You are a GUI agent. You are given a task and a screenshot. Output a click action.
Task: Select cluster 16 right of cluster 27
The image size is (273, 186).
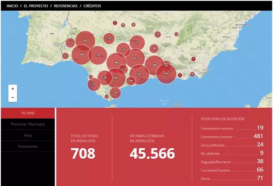(154, 48)
